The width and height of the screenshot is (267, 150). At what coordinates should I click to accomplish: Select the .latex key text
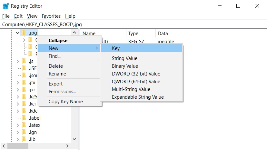click(35, 125)
